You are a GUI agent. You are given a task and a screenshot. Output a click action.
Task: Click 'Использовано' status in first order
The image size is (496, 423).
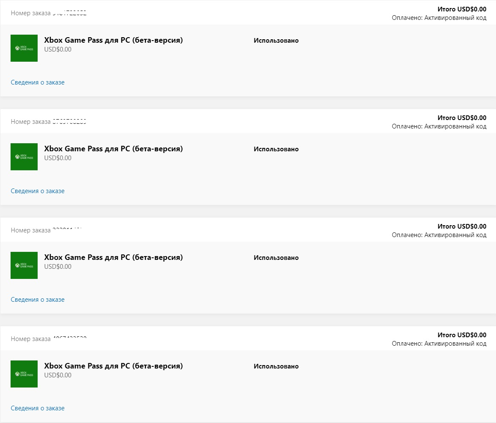click(x=276, y=41)
